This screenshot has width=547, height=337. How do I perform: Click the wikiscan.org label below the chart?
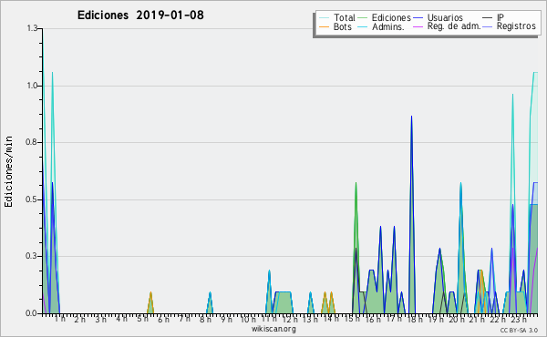pos(273,329)
